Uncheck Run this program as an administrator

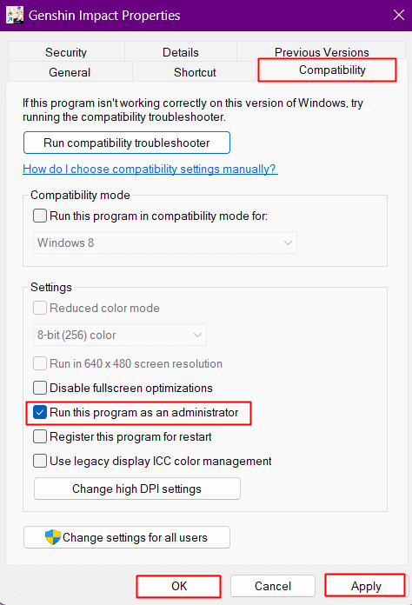pos(40,413)
